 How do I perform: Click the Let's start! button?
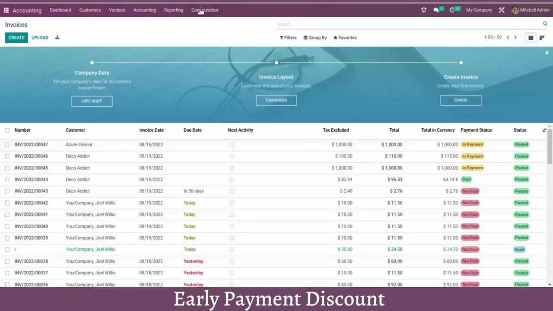tap(92, 101)
